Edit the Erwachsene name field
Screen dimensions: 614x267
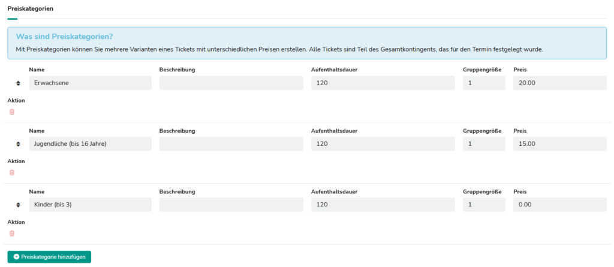coord(90,83)
